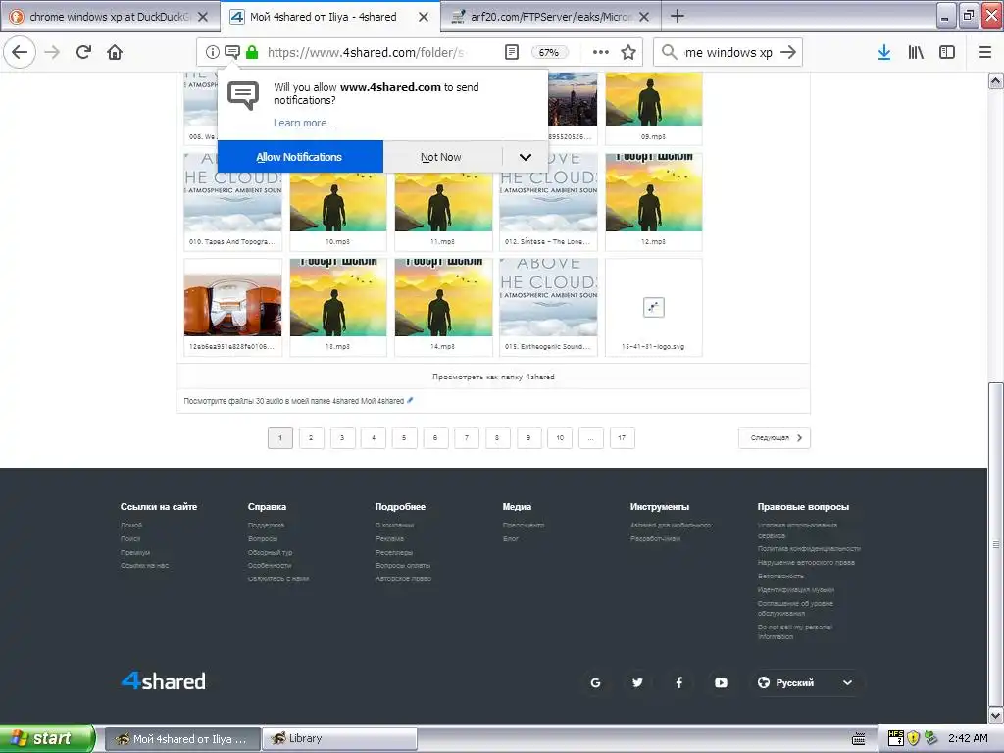Close the DuckDuckGo tab
Image resolution: width=1004 pixels, height=753 pixels.
point(203,17)
